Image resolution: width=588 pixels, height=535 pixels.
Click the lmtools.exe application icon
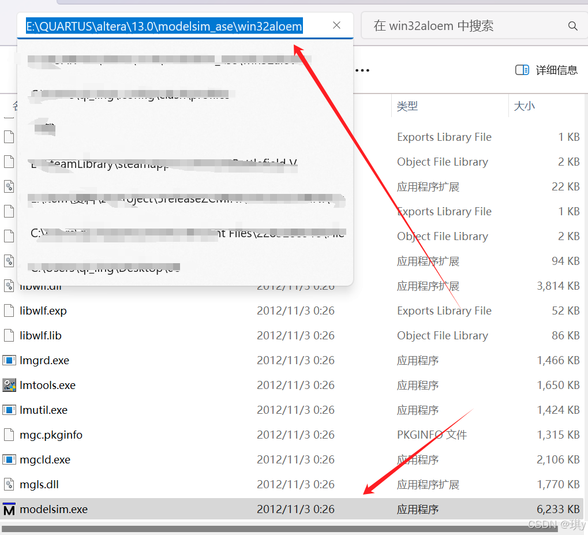(9, 385)
